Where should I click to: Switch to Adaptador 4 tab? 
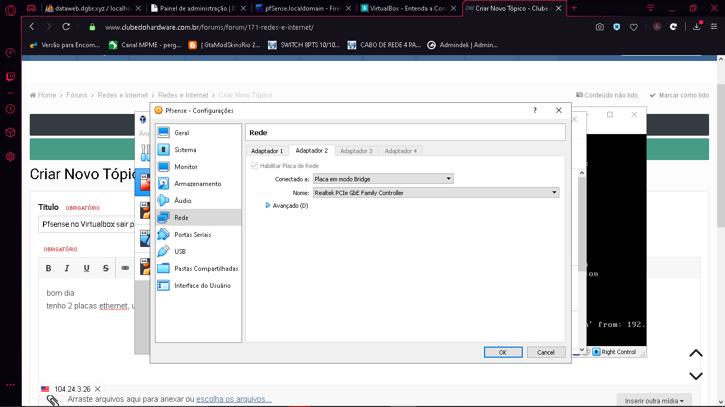coord(401,151)
